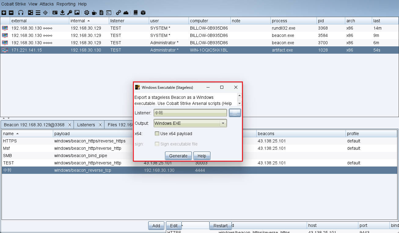Click the cloud manage web server icon
Viewport: 399px width, 233px height.
pos(126,13)
